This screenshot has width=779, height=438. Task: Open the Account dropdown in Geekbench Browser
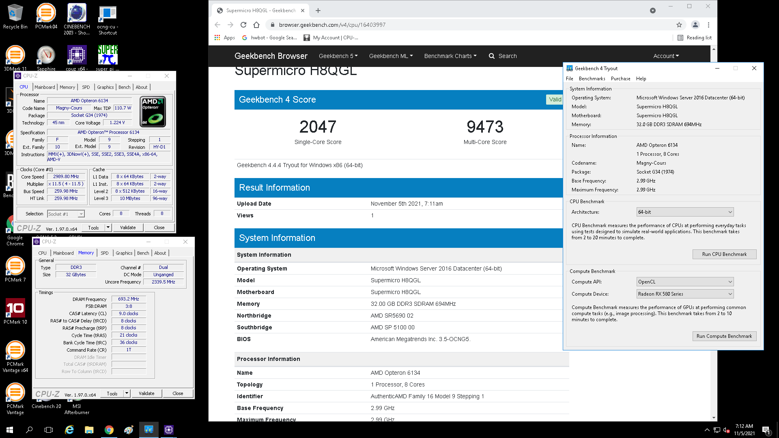(x=666, y=56)
